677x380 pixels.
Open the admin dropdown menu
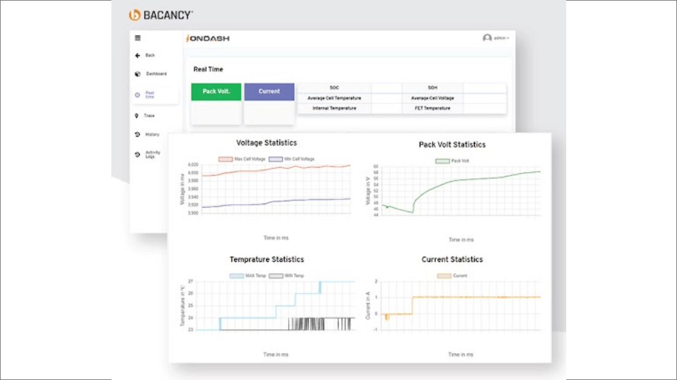click(x=502, y=38)
